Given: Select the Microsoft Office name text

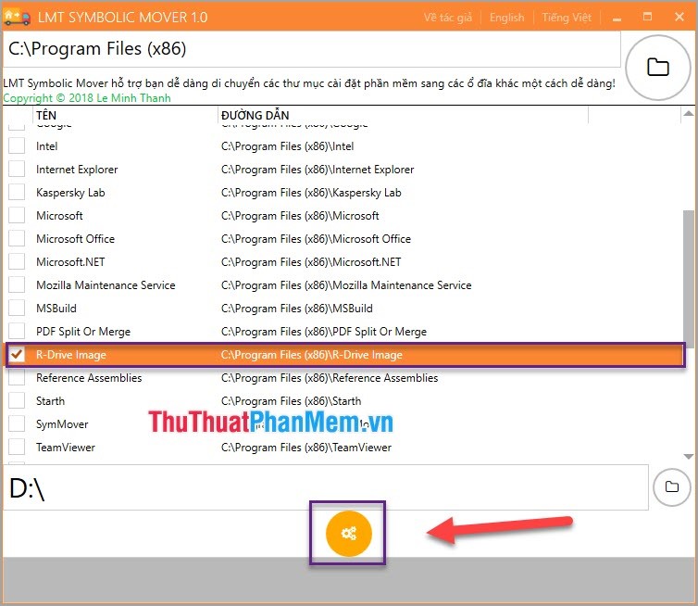Looking at the screenshot, I should coord(75,239).
